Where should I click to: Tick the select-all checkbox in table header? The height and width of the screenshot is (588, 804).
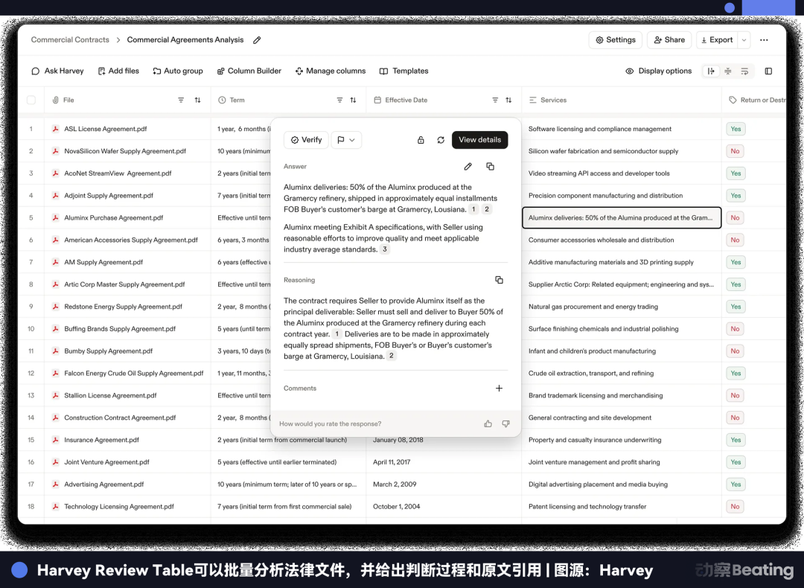pos(31,100)
